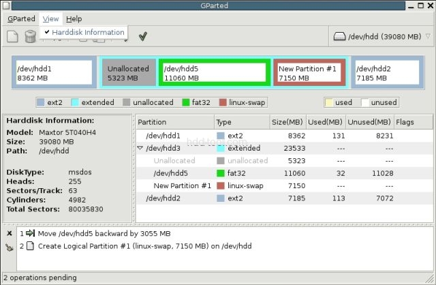Click the used legend color swatch
Screen dimensions: 436x285
(x=329, y=102)
